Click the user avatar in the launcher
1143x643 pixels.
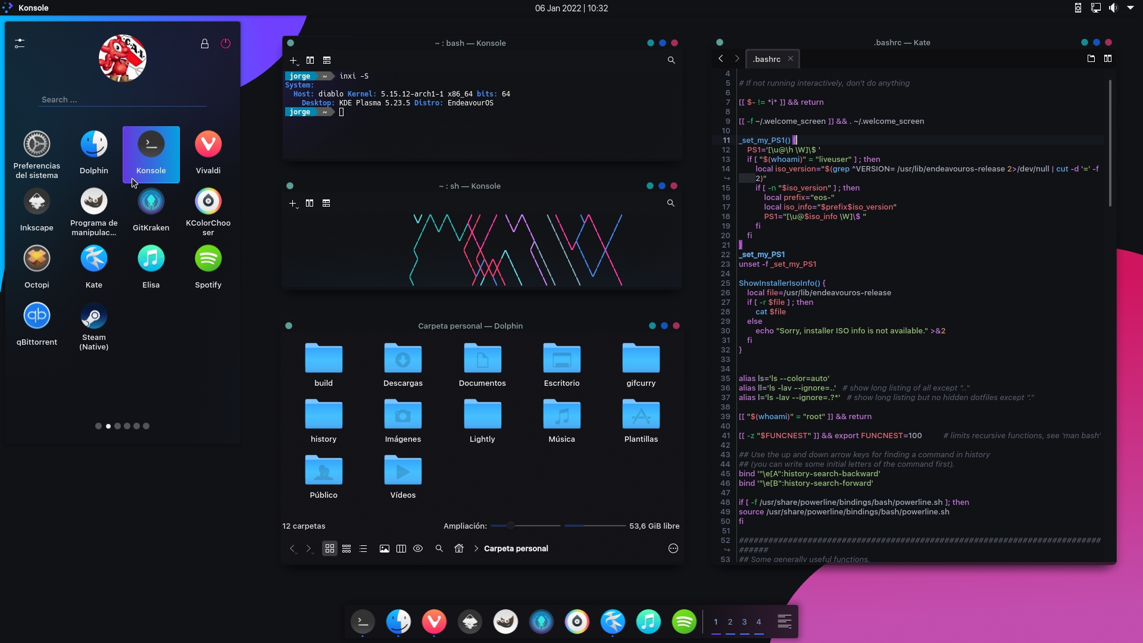coord(123,58)
